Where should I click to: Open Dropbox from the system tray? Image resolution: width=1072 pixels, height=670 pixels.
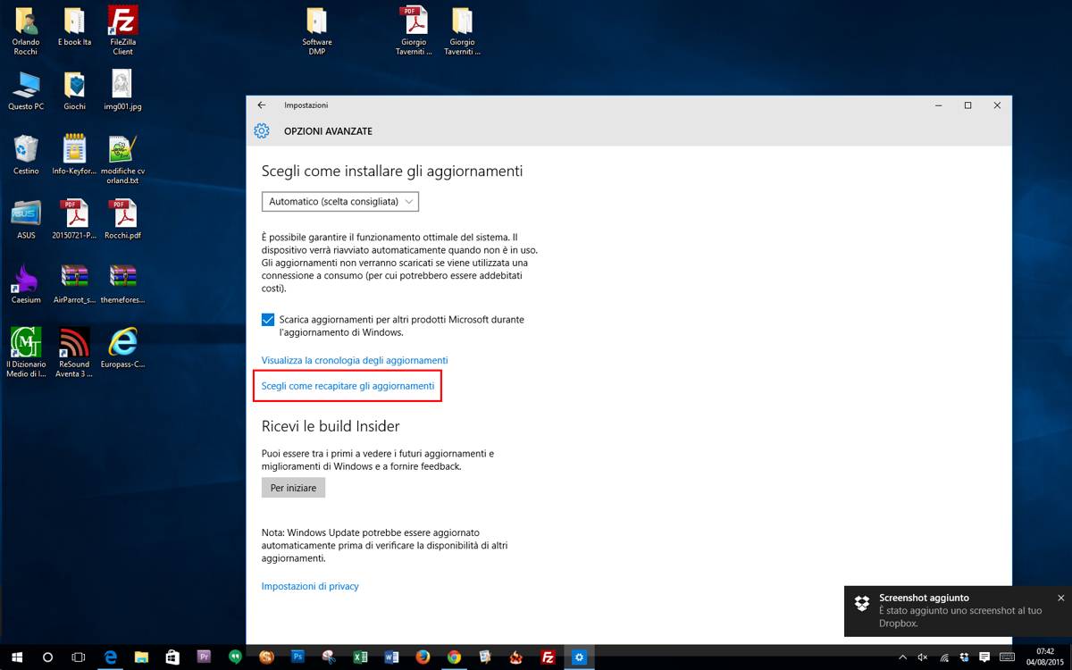tap(963, 658)
